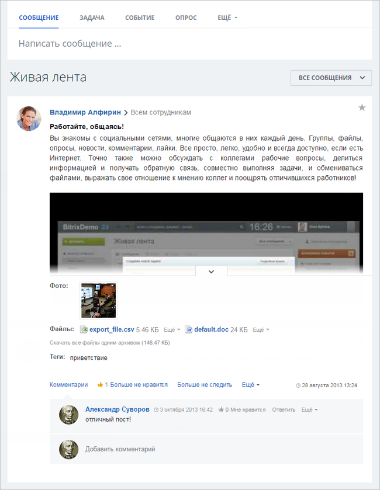Click the export_file.csv spreadsheet icon
Viewport: 380px width, 490px height.
click(x=84, y=330)
